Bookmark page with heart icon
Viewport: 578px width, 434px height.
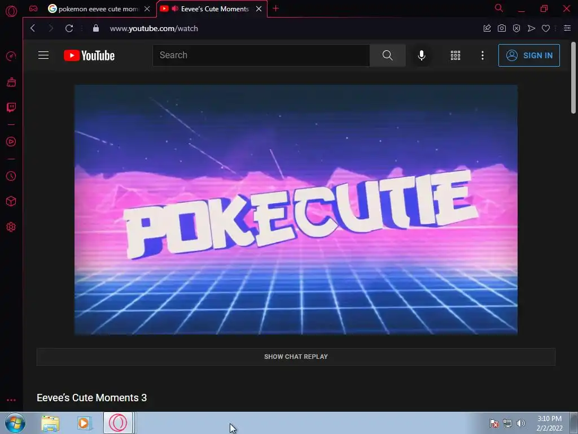click(546, 28)
